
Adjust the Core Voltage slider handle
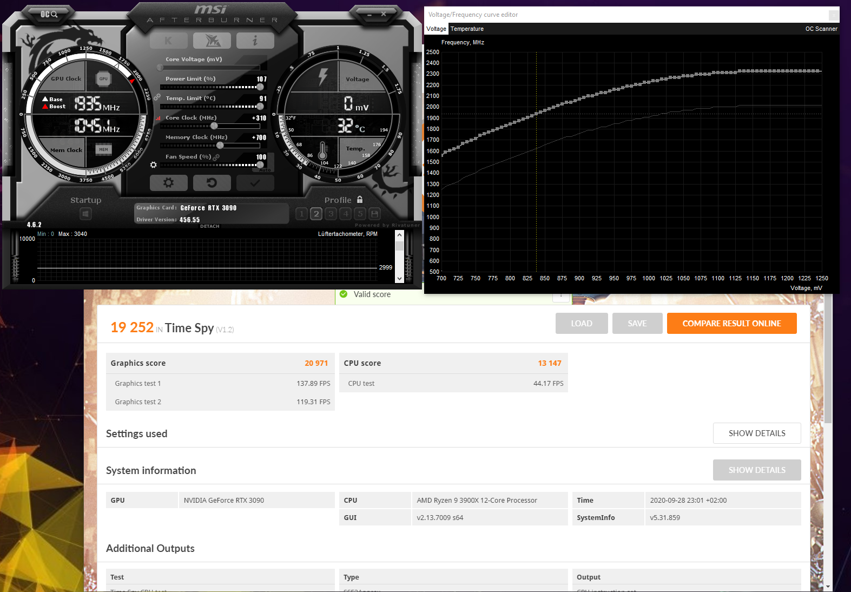tap(160, 68)
